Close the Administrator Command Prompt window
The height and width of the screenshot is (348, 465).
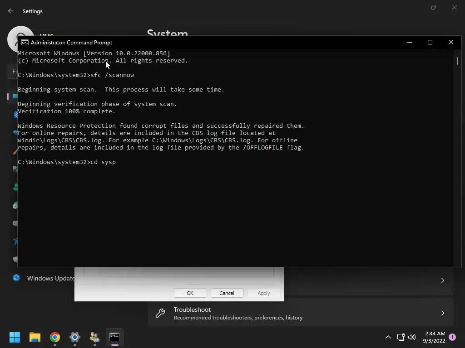point(451,42)
